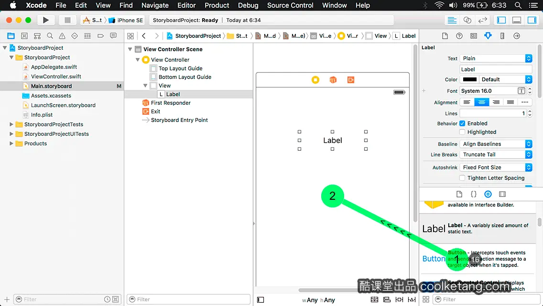Screen dimensions: 543x306
Task: Toggle the Debug area visibility
Action: (516, 20)
